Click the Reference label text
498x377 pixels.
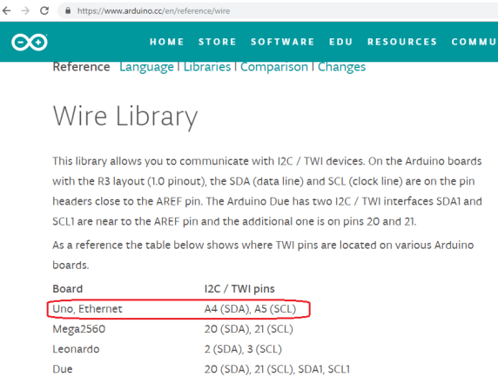pyautogui.click(x=81, y=67)
